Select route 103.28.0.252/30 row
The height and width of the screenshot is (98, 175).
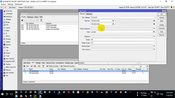tap(49, 25)
